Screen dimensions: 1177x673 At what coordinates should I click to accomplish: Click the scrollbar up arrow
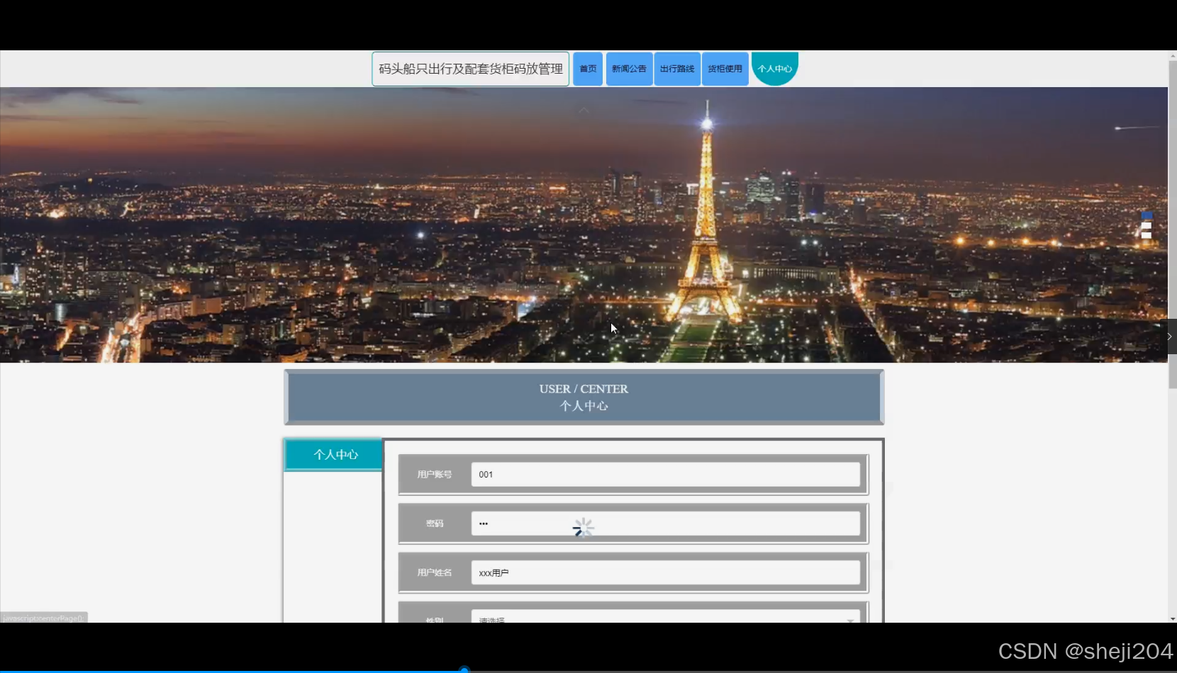pyautogui.click(x=1173, y=55)
